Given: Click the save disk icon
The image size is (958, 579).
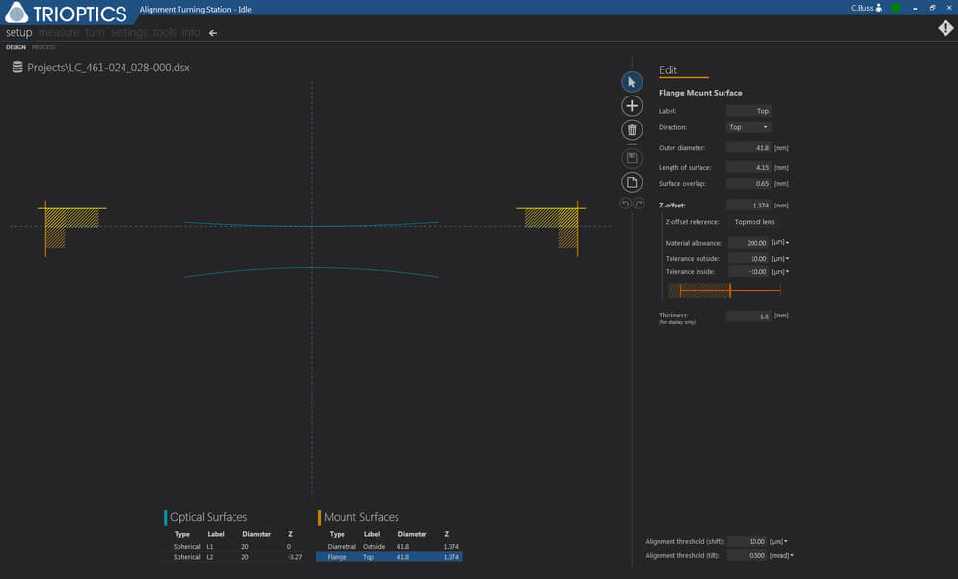Looking at the screenshot, I should pos(632,157).
